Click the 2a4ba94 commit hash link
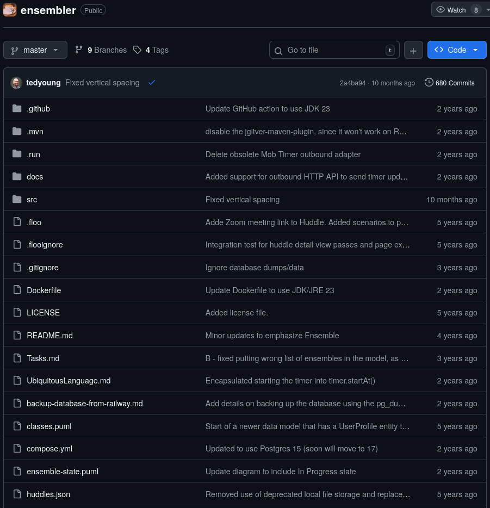This screenshot has width=490, height=508. tap(352, 83)
